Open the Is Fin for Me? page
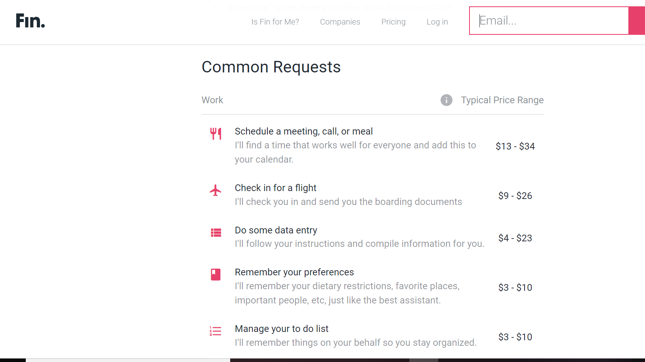 click(x=275, y=22)
